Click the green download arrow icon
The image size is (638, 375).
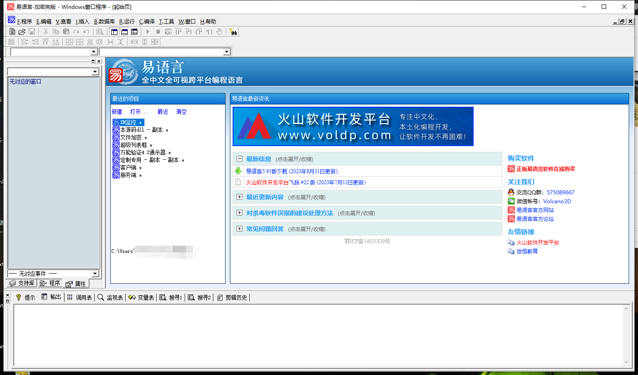pyautogui.click(x=238, y=171)
